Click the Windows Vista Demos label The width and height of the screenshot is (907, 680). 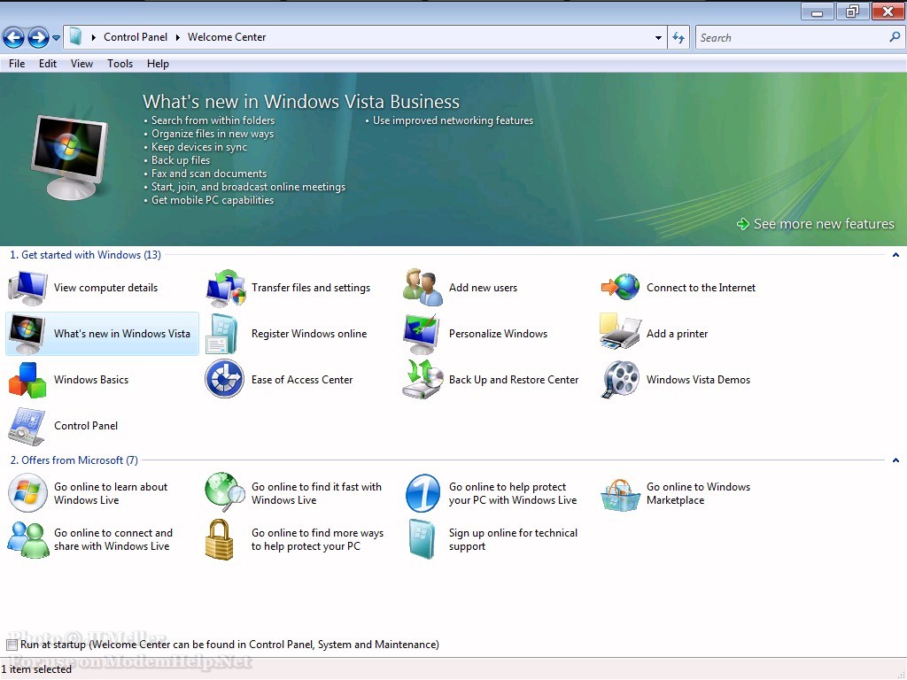[x=698, y=380]
